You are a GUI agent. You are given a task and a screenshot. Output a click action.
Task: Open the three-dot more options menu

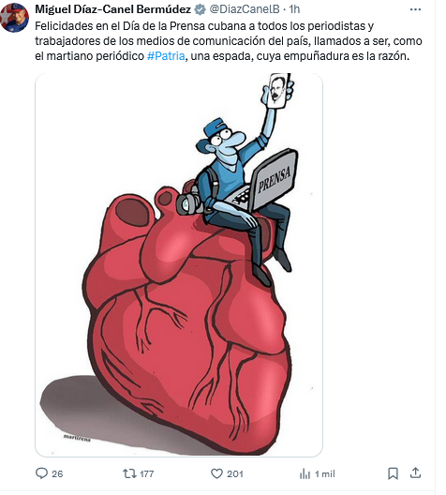point(415,9)
